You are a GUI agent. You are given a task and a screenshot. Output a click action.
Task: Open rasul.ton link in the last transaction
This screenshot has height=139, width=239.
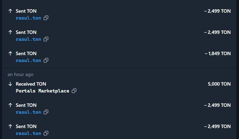pyautogui.click(x=28, y=134)
